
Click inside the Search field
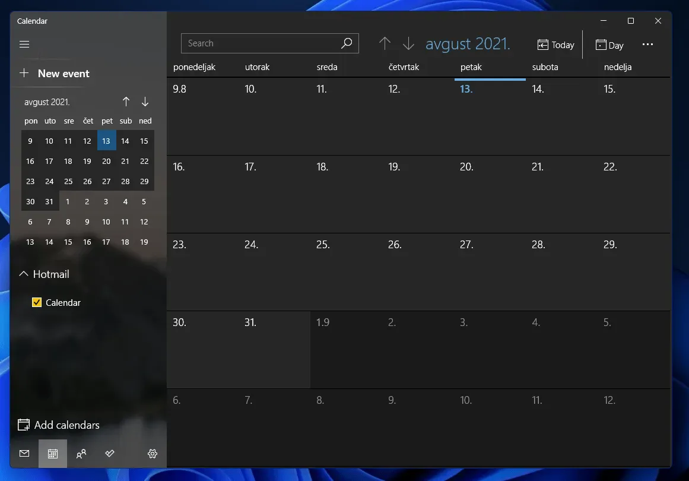261,43
